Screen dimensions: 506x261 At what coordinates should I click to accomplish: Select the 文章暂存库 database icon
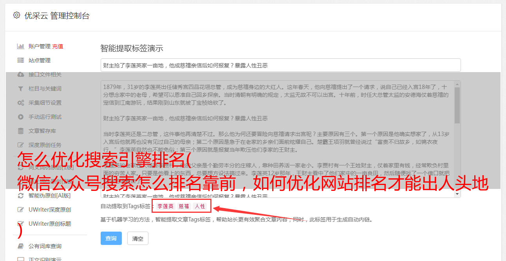[x=21, y=131]
